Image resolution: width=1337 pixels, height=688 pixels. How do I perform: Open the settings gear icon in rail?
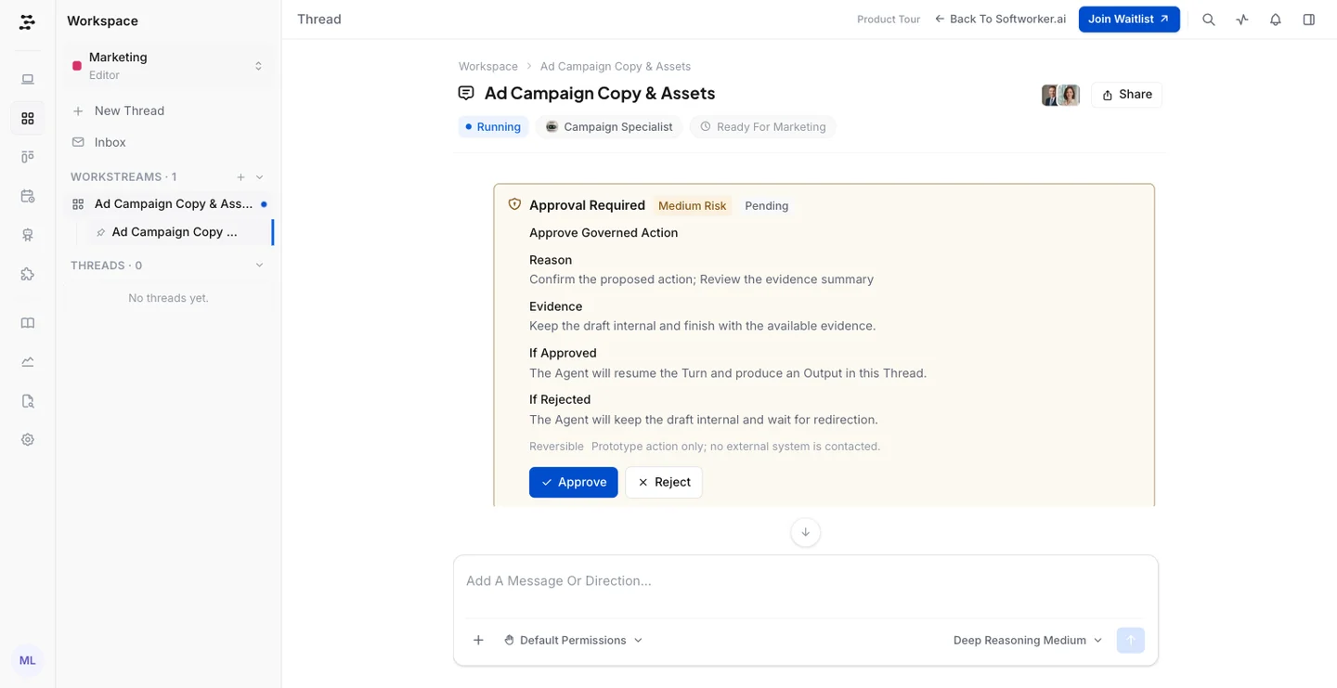coord(28,440)
